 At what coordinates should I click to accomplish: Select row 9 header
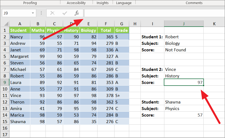(5, 83)
